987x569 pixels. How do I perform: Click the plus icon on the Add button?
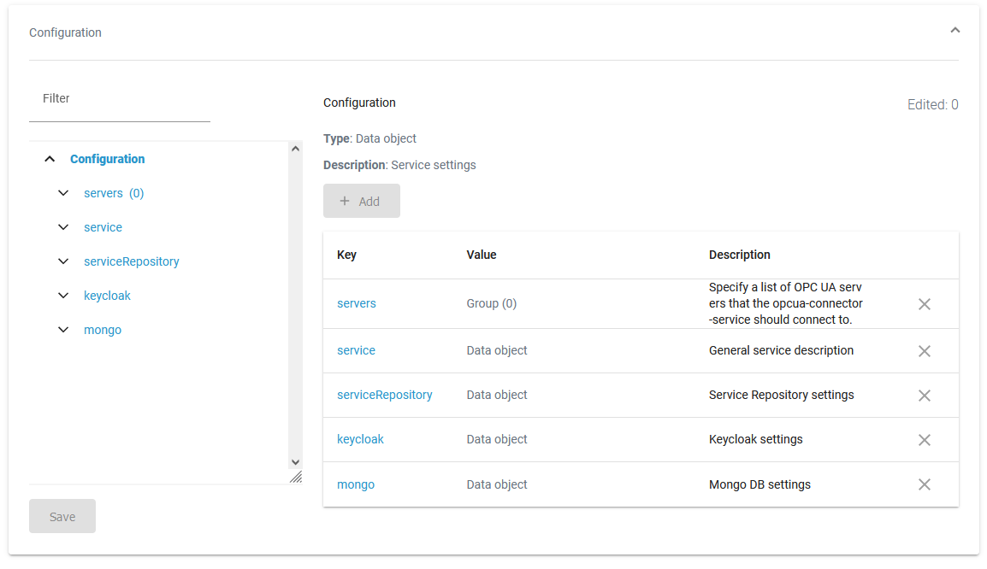tap(346, 200)
